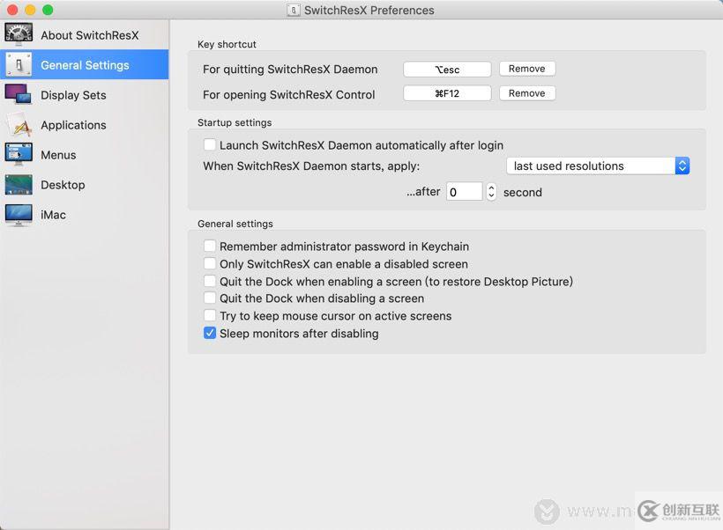Select General Settings in sidebar
This screenshot has width=723, height=530.
coord(85,65)
